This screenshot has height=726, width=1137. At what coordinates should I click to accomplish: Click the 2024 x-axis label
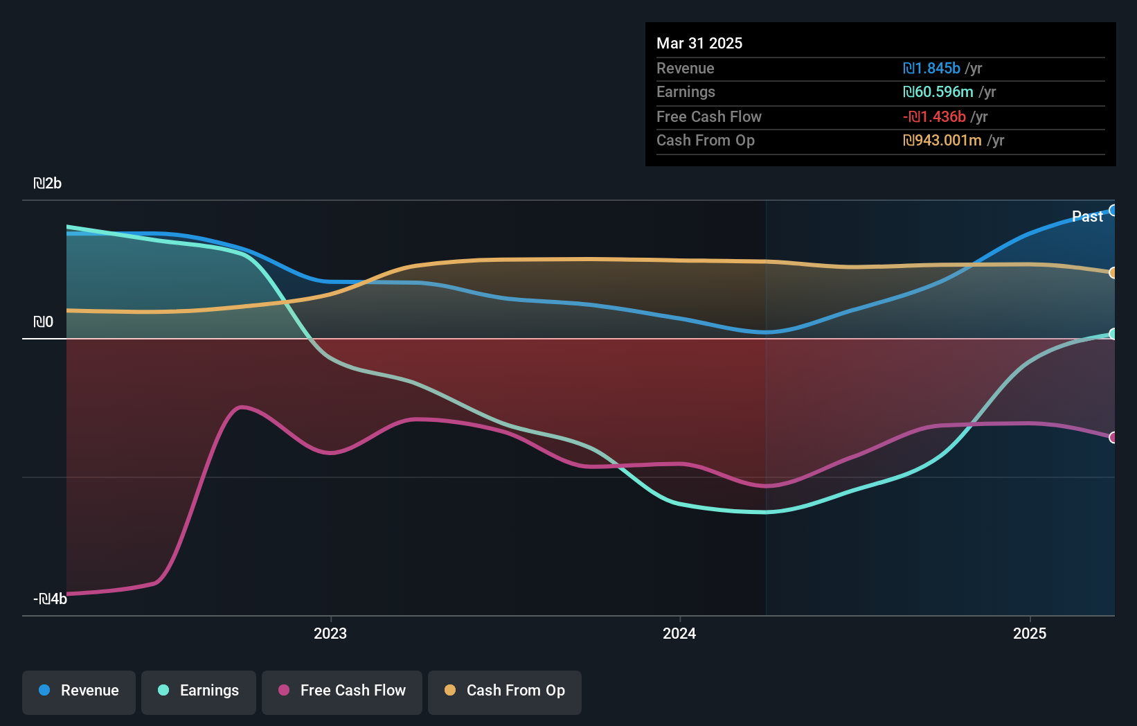point(679,634)
